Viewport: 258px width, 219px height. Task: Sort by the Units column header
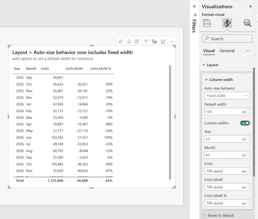[45, 69]
